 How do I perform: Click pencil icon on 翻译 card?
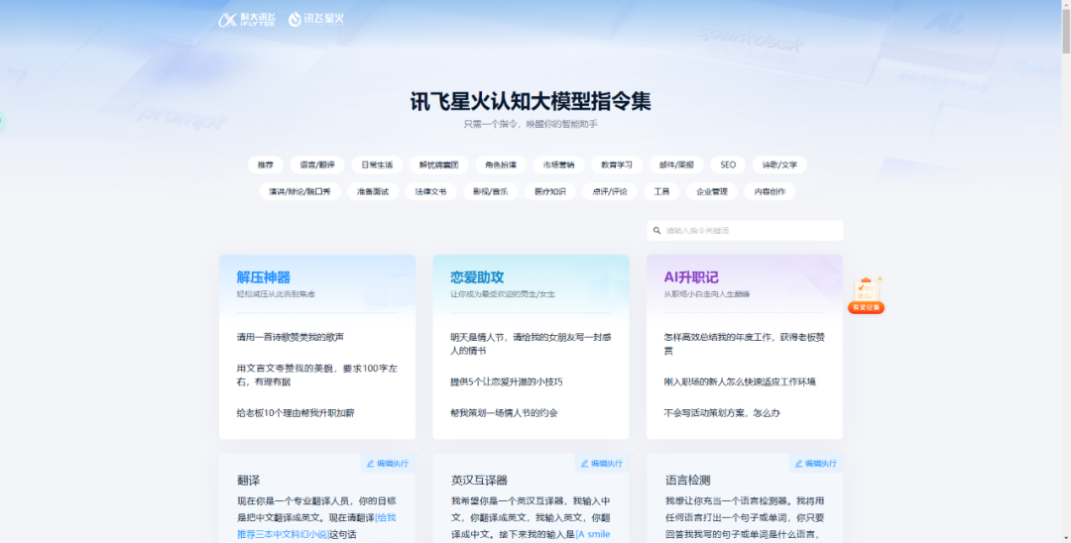click(x=370, y=463)
